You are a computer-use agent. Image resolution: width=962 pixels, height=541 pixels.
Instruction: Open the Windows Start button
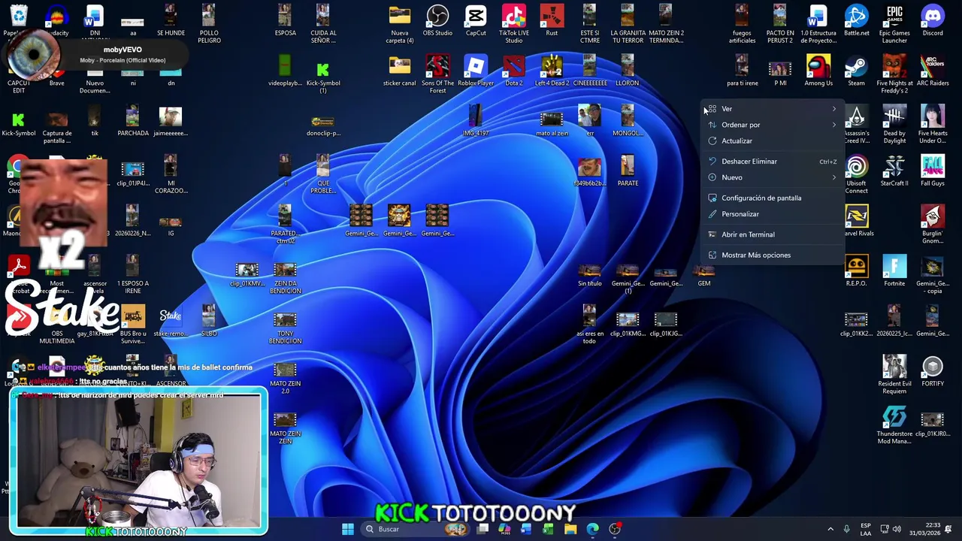pos(348,529)
